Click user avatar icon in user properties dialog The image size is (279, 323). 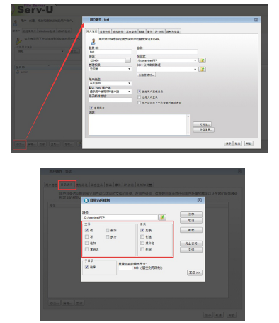click(93, 42)
